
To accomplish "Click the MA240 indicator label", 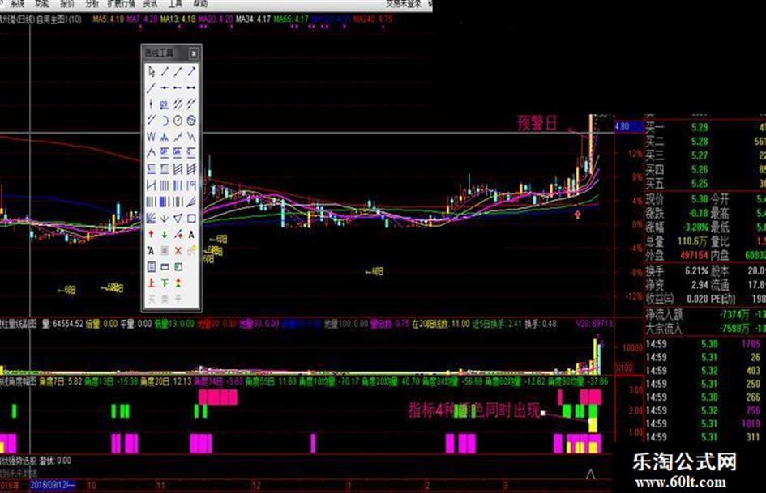I will [x=373, y=19].
